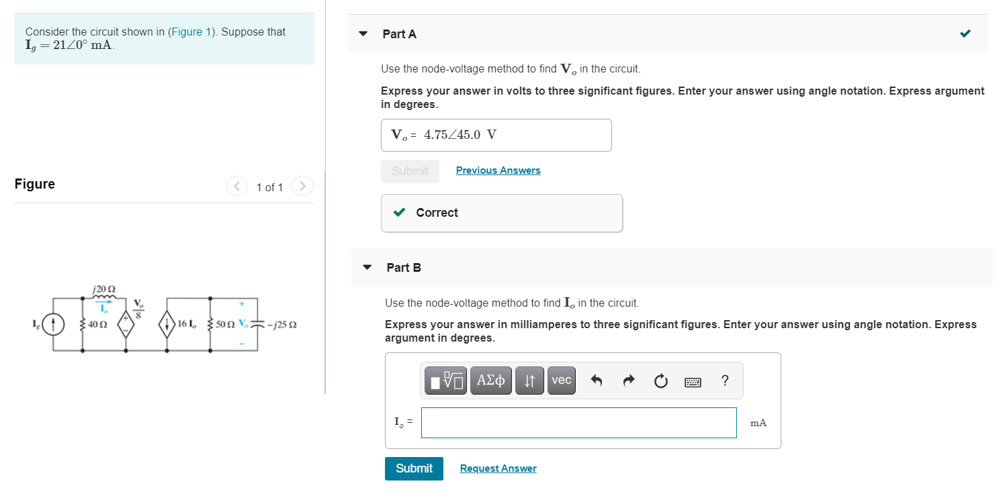Open keyboard shortcuts icon

[x=693, y=382]
